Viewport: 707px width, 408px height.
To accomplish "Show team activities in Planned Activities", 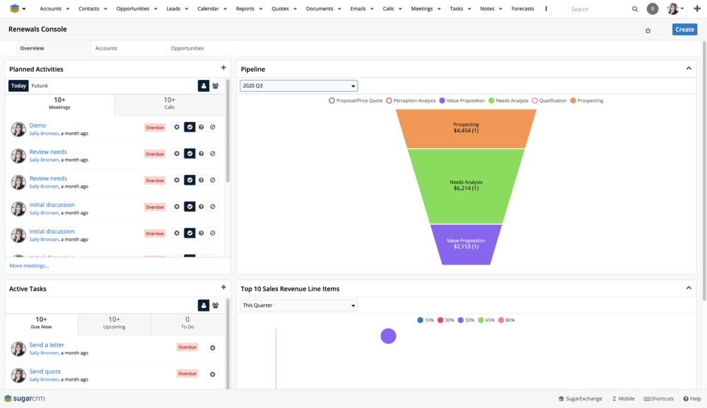I will click(215, 85).
